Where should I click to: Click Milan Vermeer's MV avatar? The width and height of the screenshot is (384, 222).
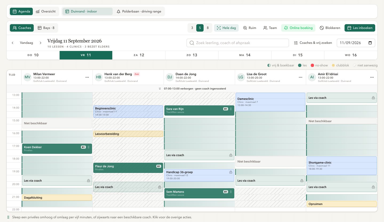(27, 77)
